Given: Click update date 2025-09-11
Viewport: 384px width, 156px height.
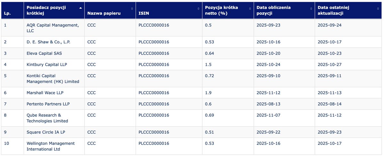Looking at the screenshot, I should pyautogui.click(x=330, y=76).
